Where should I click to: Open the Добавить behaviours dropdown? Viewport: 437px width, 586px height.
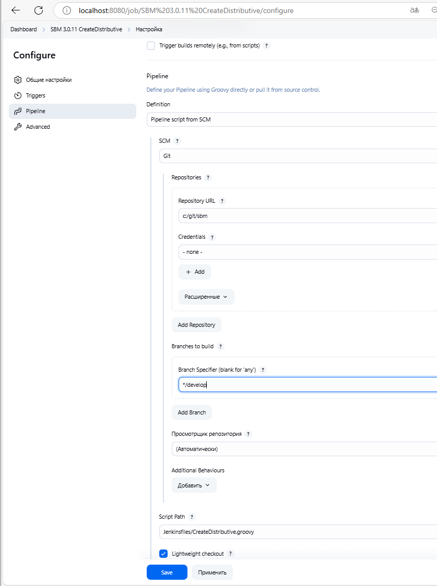coord(194,485)
